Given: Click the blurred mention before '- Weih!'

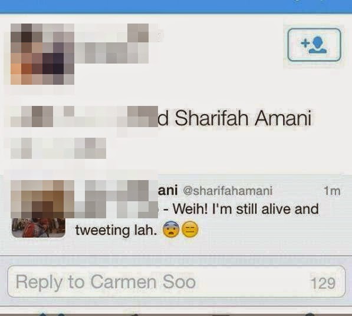Looking at the screenshot, I should pyautogui.click(x=117, y=208).
